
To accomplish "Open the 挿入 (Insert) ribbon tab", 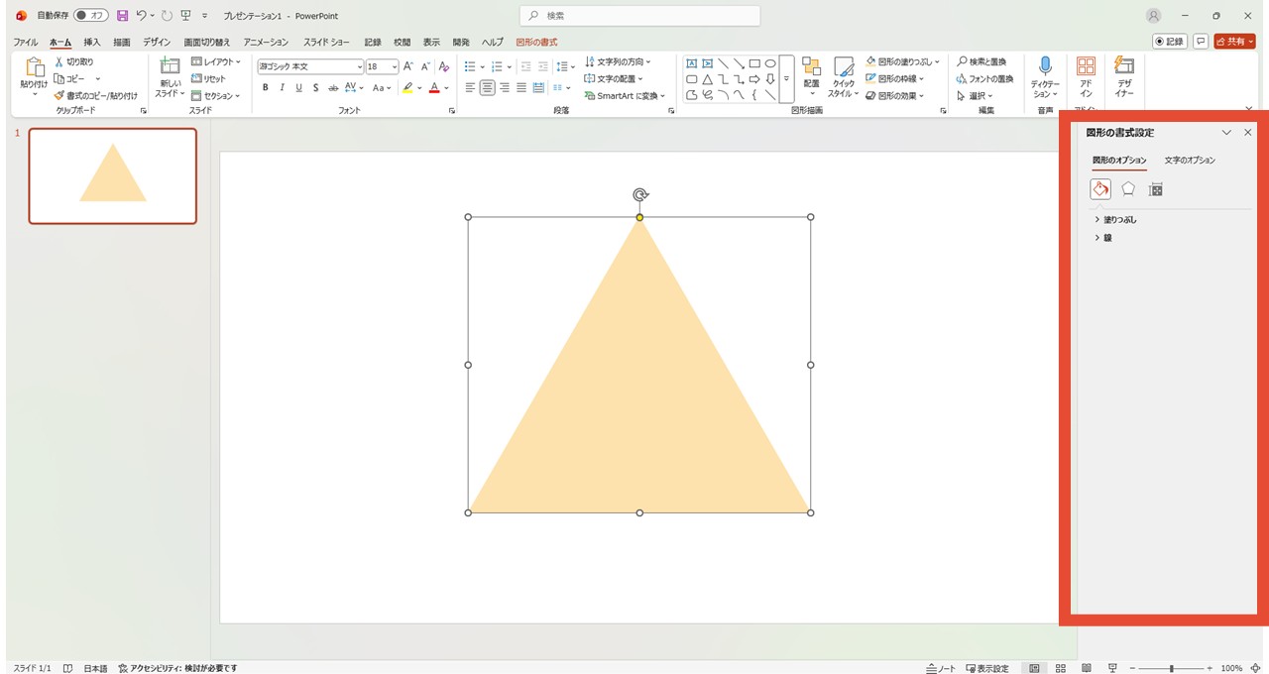I will [91, 43].
